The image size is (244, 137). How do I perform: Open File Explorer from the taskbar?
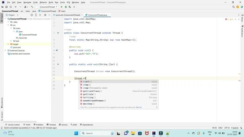[133, 133]
